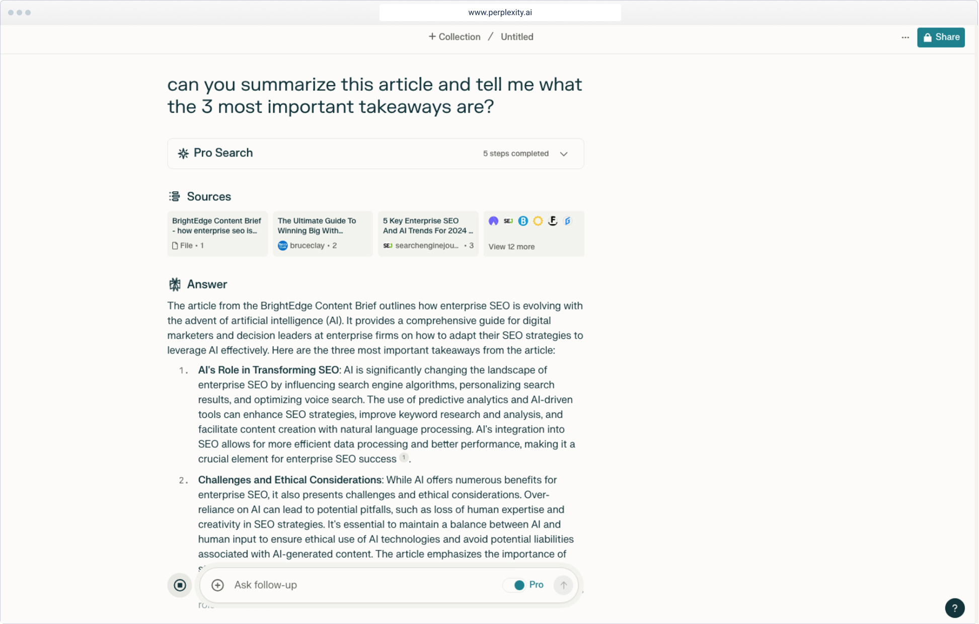Open citation 1 superscript link
979x624 pixels.
404,457
